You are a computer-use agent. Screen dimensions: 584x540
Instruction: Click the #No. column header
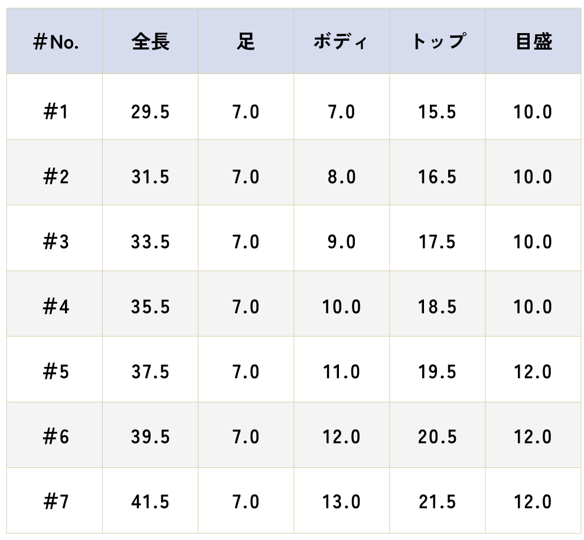point(55,41)
